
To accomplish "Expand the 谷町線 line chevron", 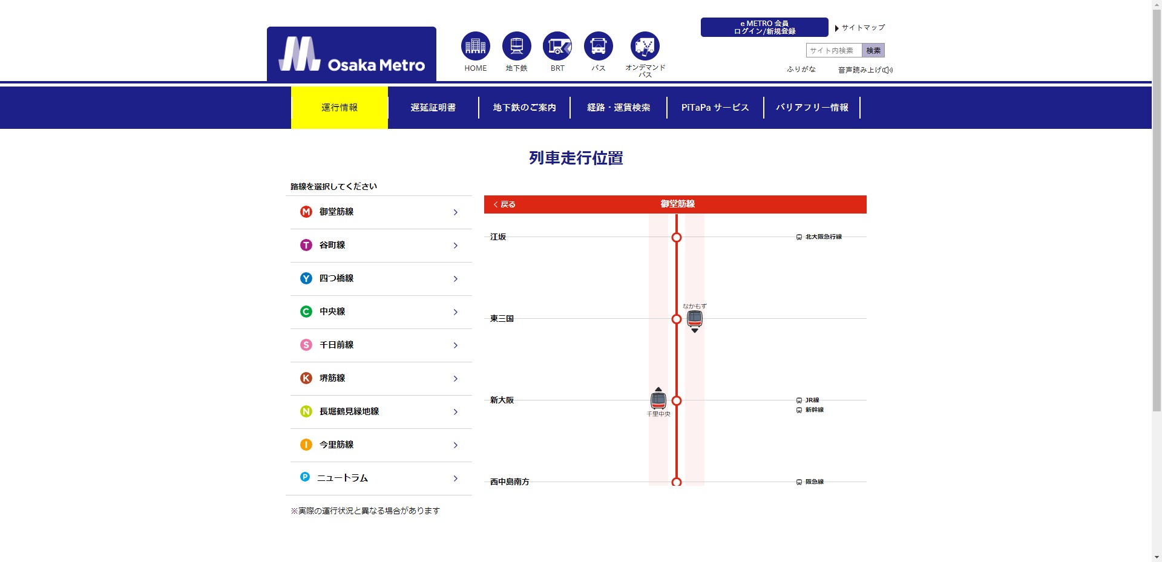I will coord(456,246).
